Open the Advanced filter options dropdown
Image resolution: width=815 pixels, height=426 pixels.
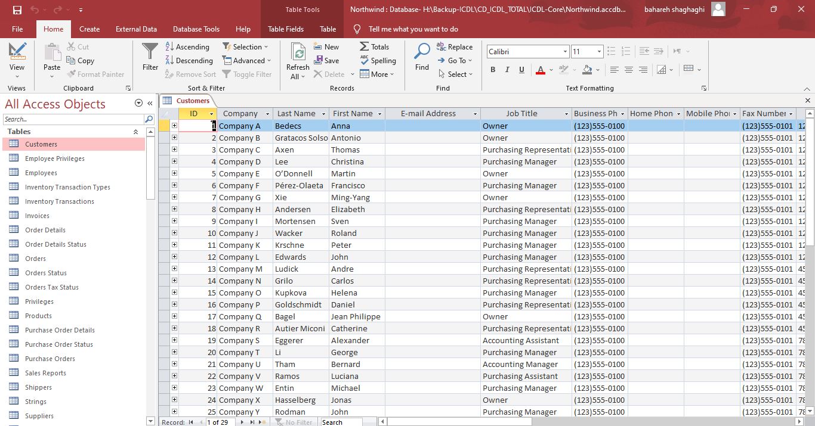click(247, 60)
